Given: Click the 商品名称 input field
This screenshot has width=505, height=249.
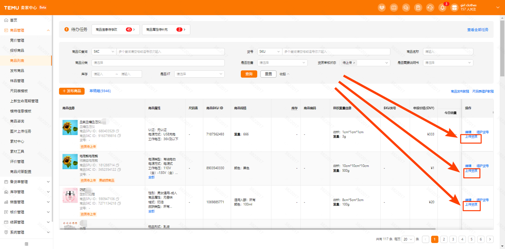Looking at the screenshot, I should tap(448, 52).
